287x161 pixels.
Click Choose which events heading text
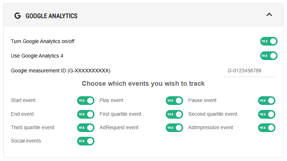[x=143, y=84]
